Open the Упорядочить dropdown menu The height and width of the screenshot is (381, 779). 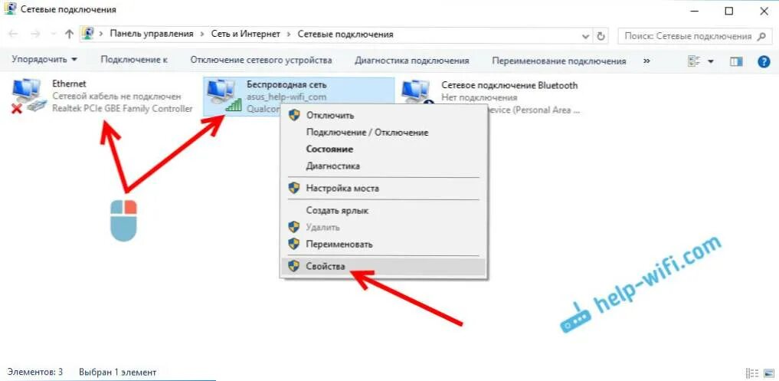click(x=44, y=61)
